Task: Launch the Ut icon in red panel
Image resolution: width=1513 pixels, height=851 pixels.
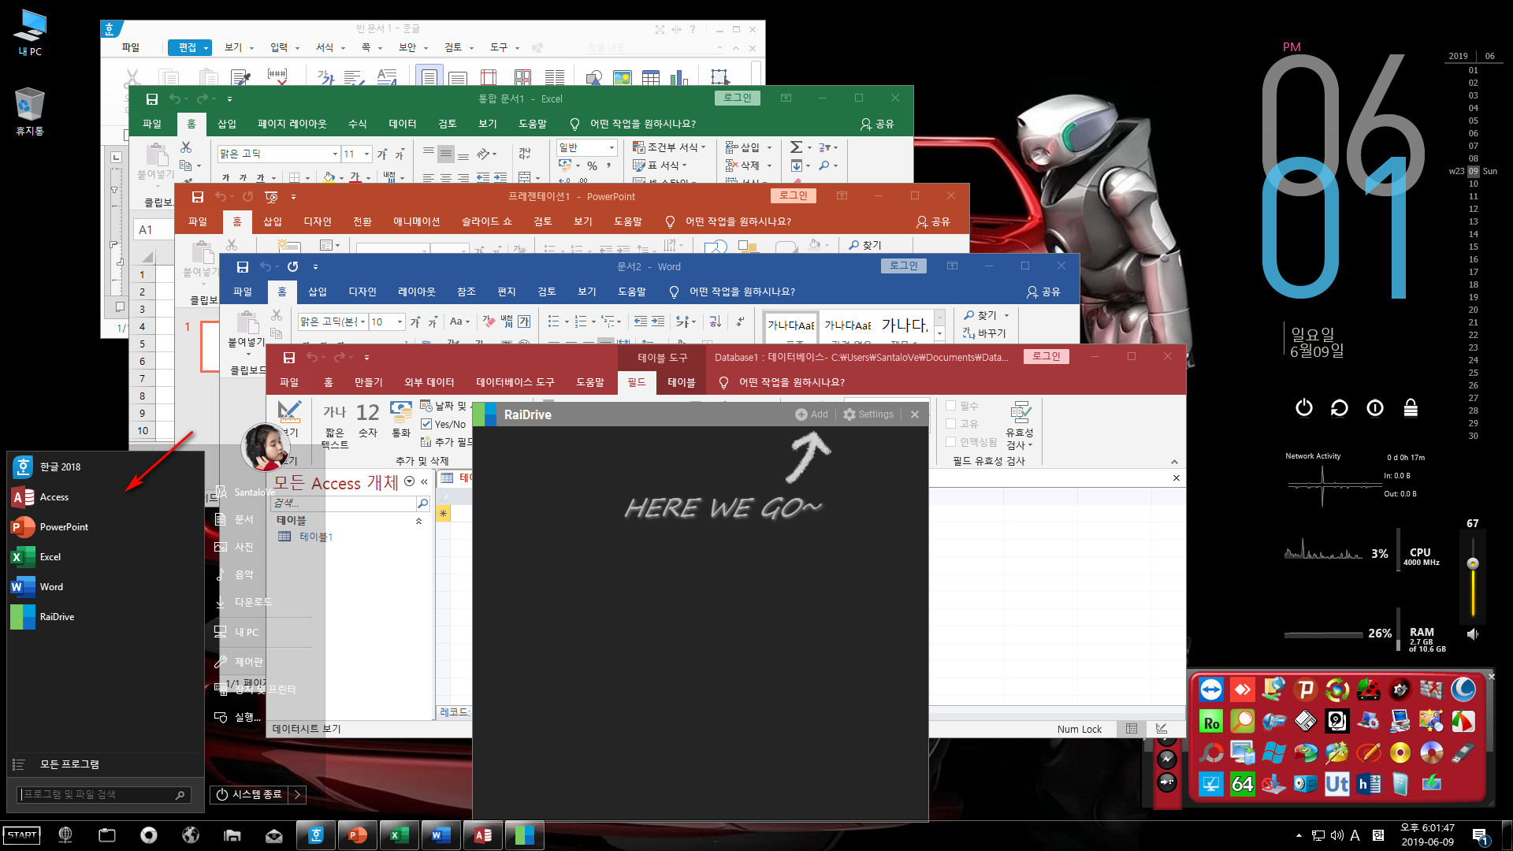Action: tap(1337, 784)
